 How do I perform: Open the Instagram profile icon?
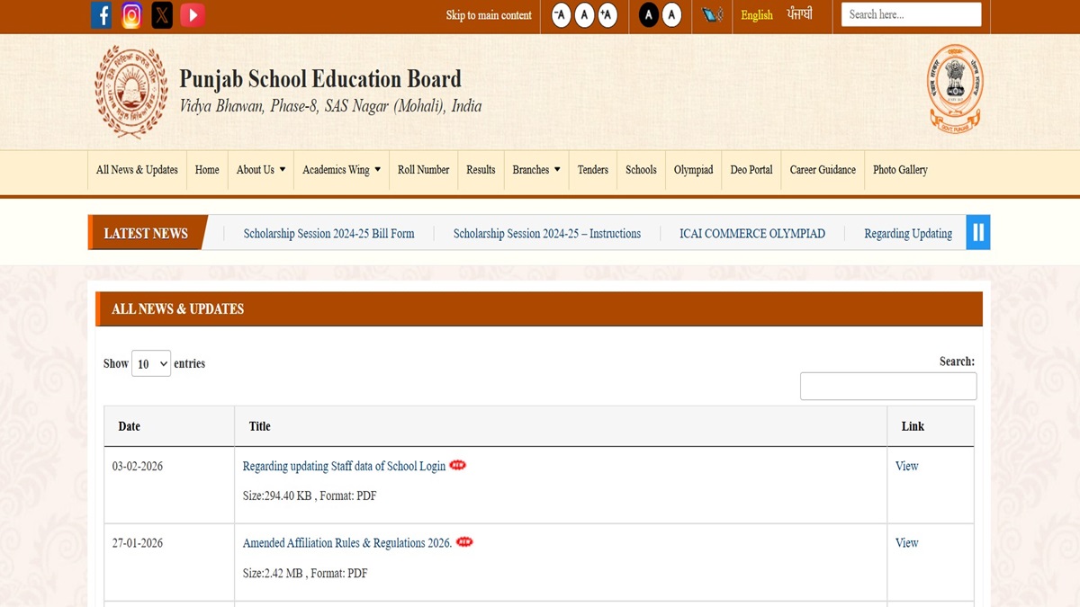tap(131, 15)
